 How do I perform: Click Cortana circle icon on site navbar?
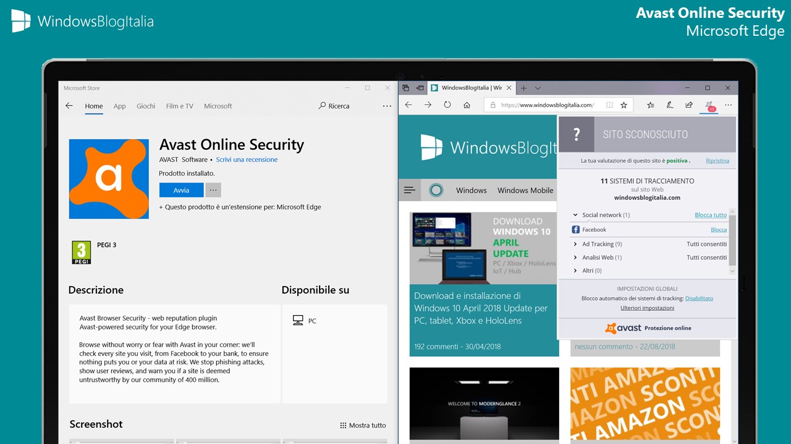tap(436, 190)
